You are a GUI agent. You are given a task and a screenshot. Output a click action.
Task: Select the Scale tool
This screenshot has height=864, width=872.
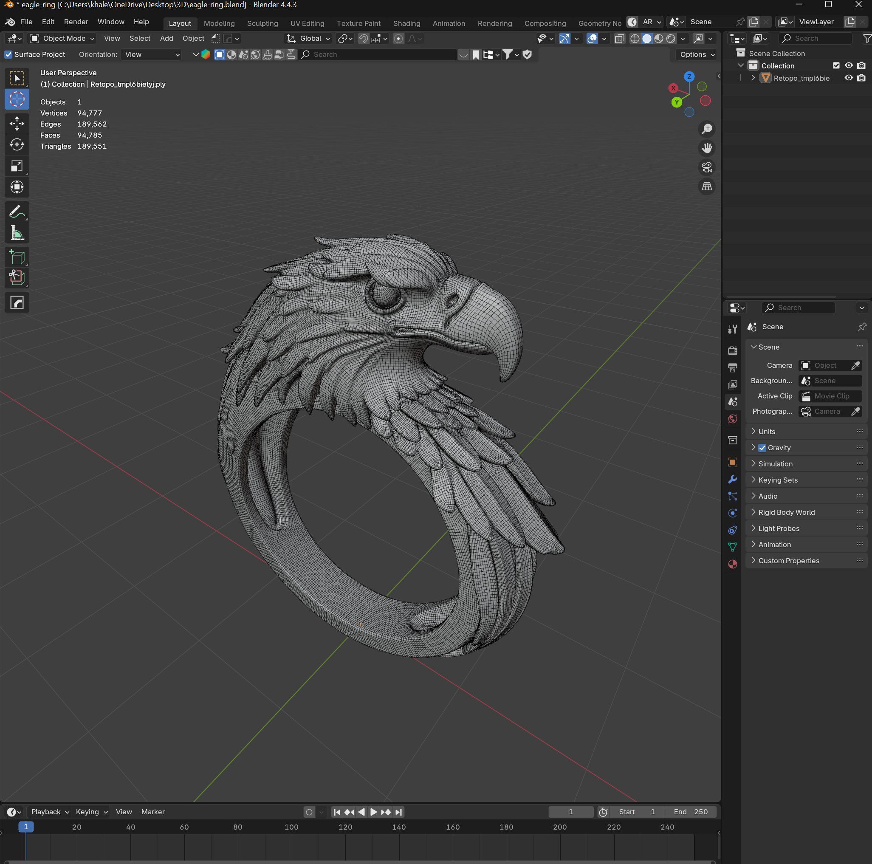(17, 166)
